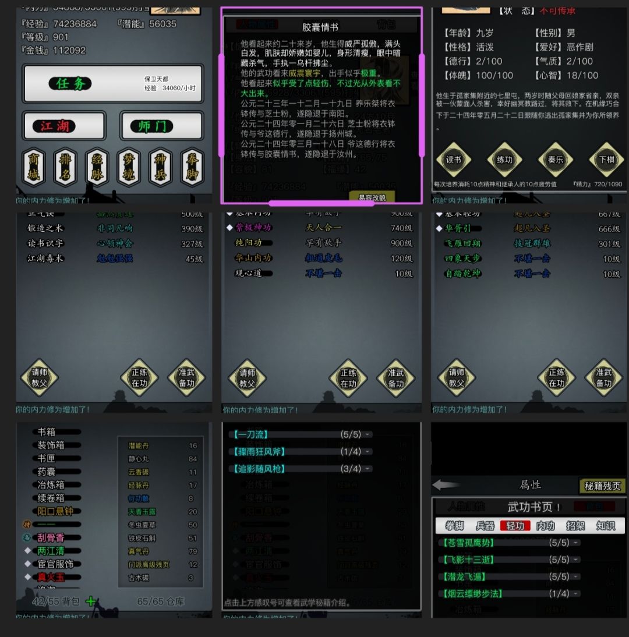Click the 易容改貌 button

click(x=372, y=197)
